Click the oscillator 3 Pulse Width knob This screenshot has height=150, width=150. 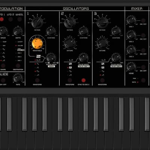click(x=116, y=57)
